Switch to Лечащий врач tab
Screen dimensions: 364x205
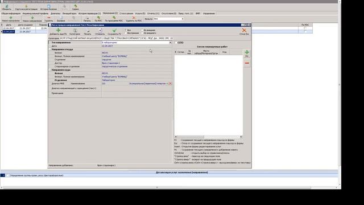pos(69,14)
